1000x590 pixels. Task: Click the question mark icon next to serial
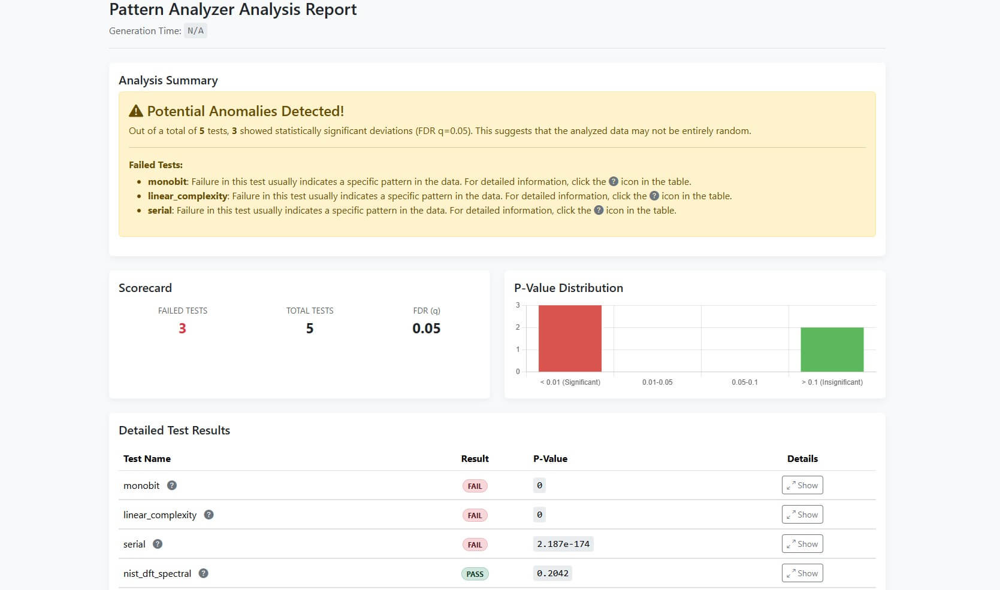(158, 544)
